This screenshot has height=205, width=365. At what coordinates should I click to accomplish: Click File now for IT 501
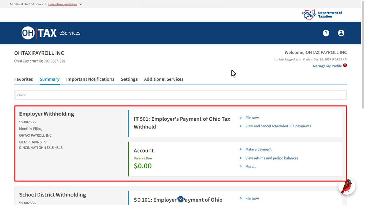point(252,118)
